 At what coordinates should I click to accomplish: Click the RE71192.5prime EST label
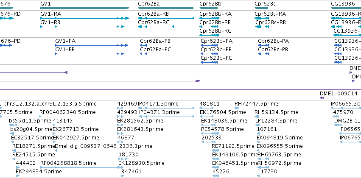coord(233,147)
